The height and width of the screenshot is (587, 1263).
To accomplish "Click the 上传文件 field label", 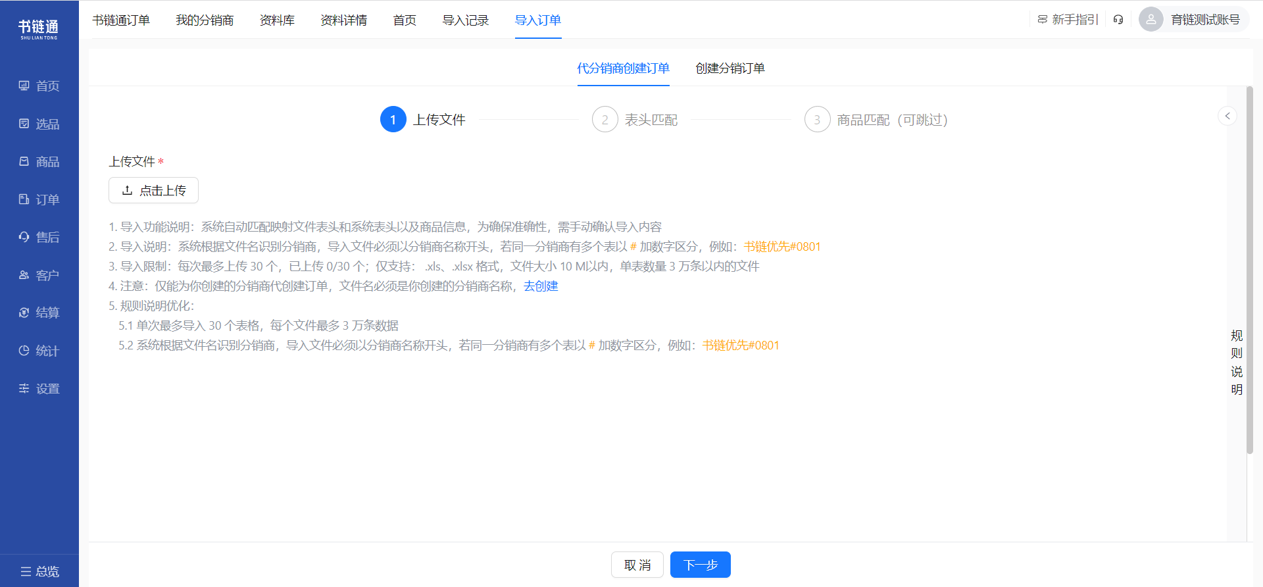I will click(132, 161).
